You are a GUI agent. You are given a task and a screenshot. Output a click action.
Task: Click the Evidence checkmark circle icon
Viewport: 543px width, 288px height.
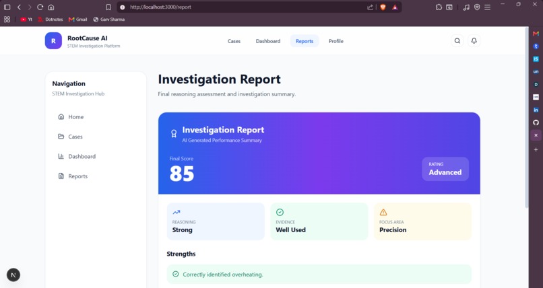(280, 212)
